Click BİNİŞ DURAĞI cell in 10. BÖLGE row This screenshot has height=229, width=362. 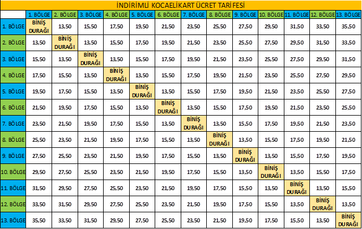(271, 172)
